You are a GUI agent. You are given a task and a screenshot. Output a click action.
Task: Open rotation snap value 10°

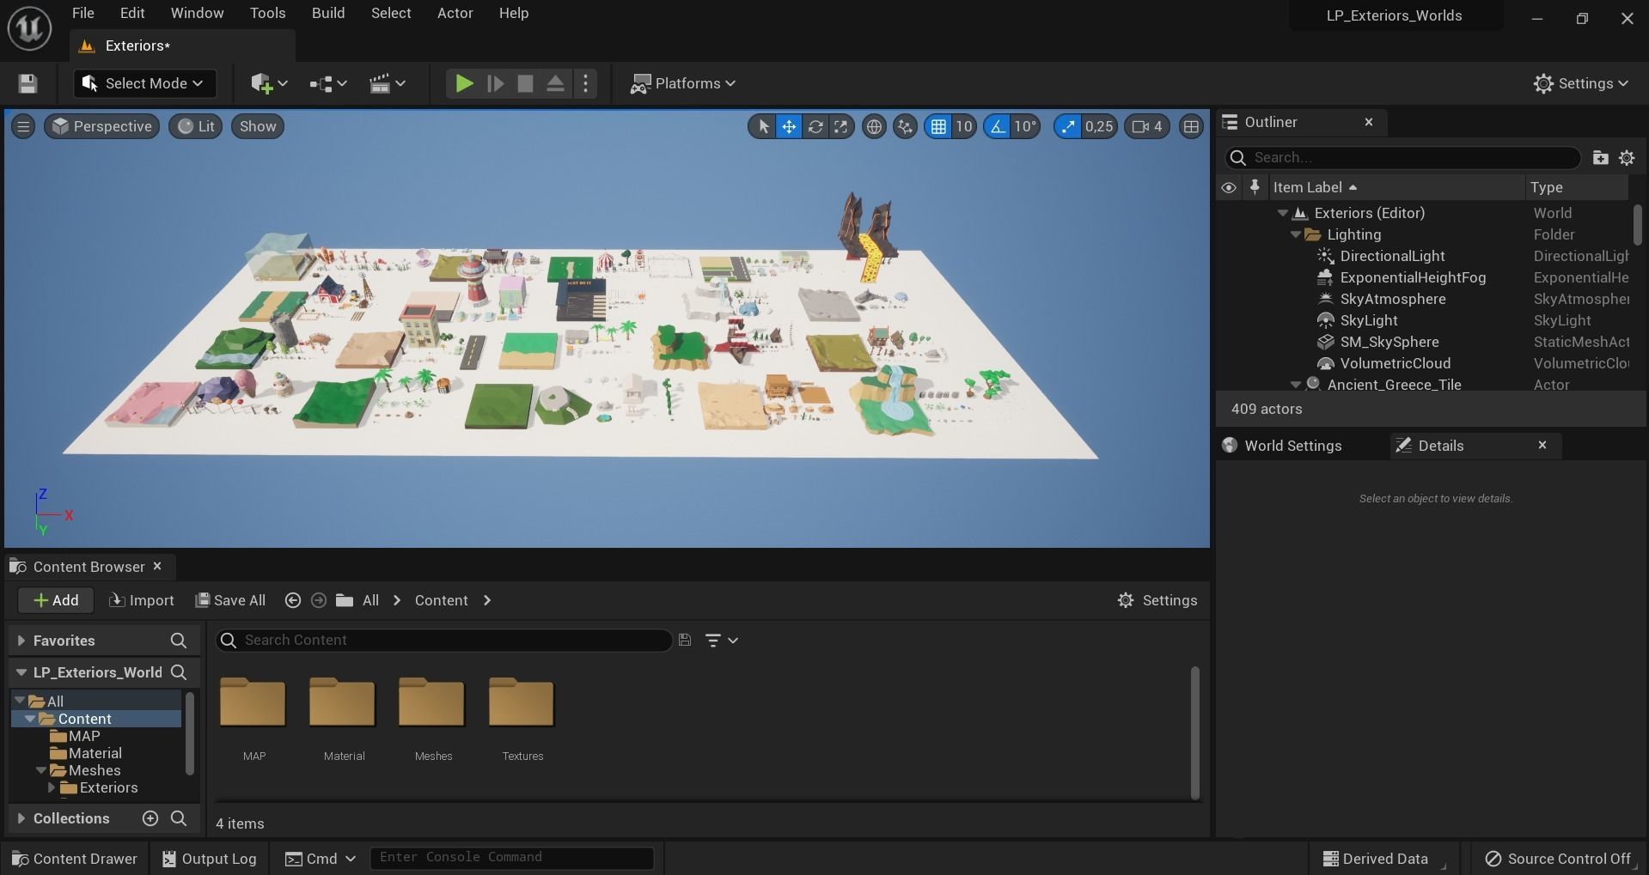[1025, 126]
